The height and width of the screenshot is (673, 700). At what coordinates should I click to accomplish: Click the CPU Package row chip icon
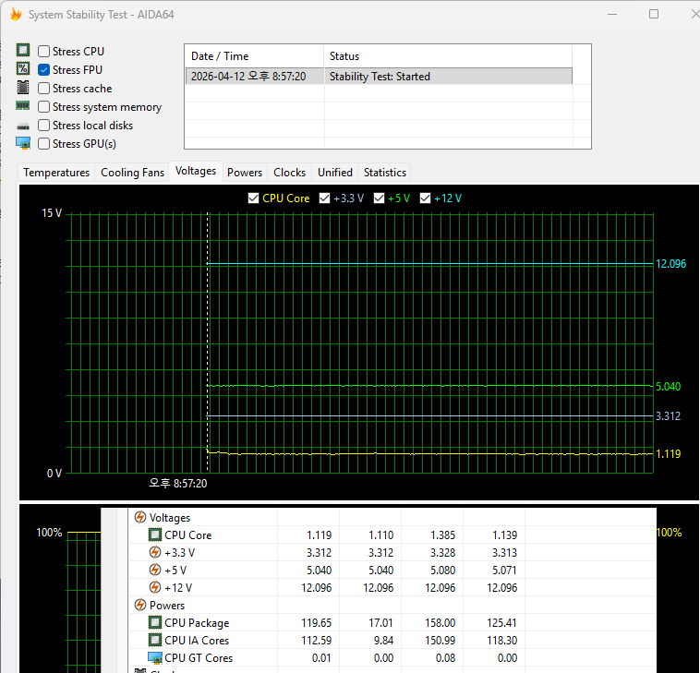[154, 622]
